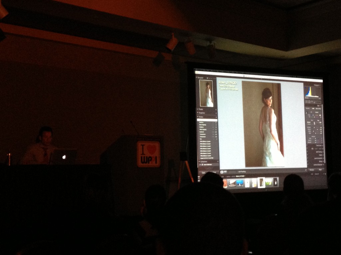Collapse the History panel

198,117
